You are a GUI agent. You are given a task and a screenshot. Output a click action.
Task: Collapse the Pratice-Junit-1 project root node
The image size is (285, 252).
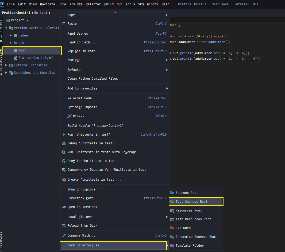(6, 28)
